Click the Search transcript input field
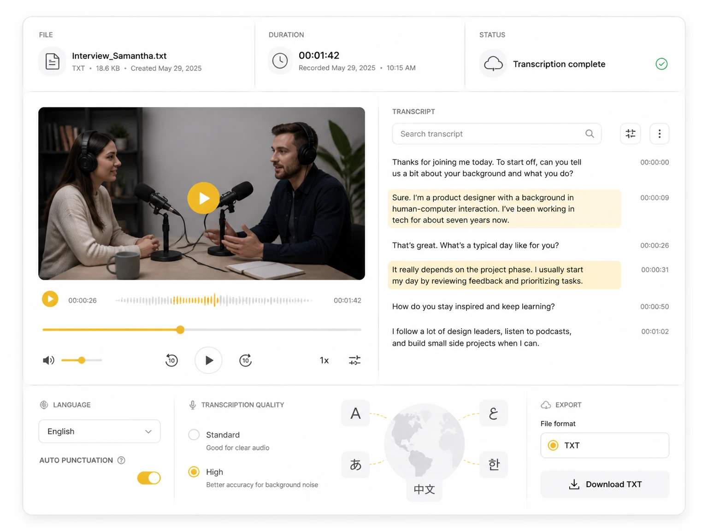Screen dimensions: 708x531 tap(497, 134)
